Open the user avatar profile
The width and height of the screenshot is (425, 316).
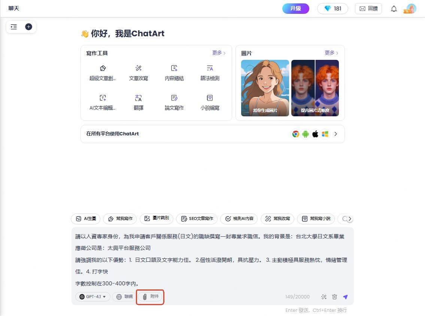411,8
